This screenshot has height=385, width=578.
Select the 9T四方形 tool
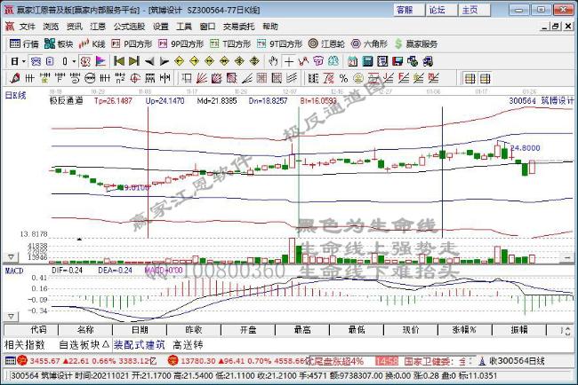pos(279,44)
